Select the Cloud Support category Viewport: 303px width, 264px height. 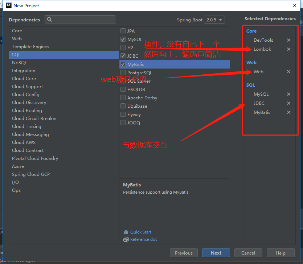click(x=64, y=87)
